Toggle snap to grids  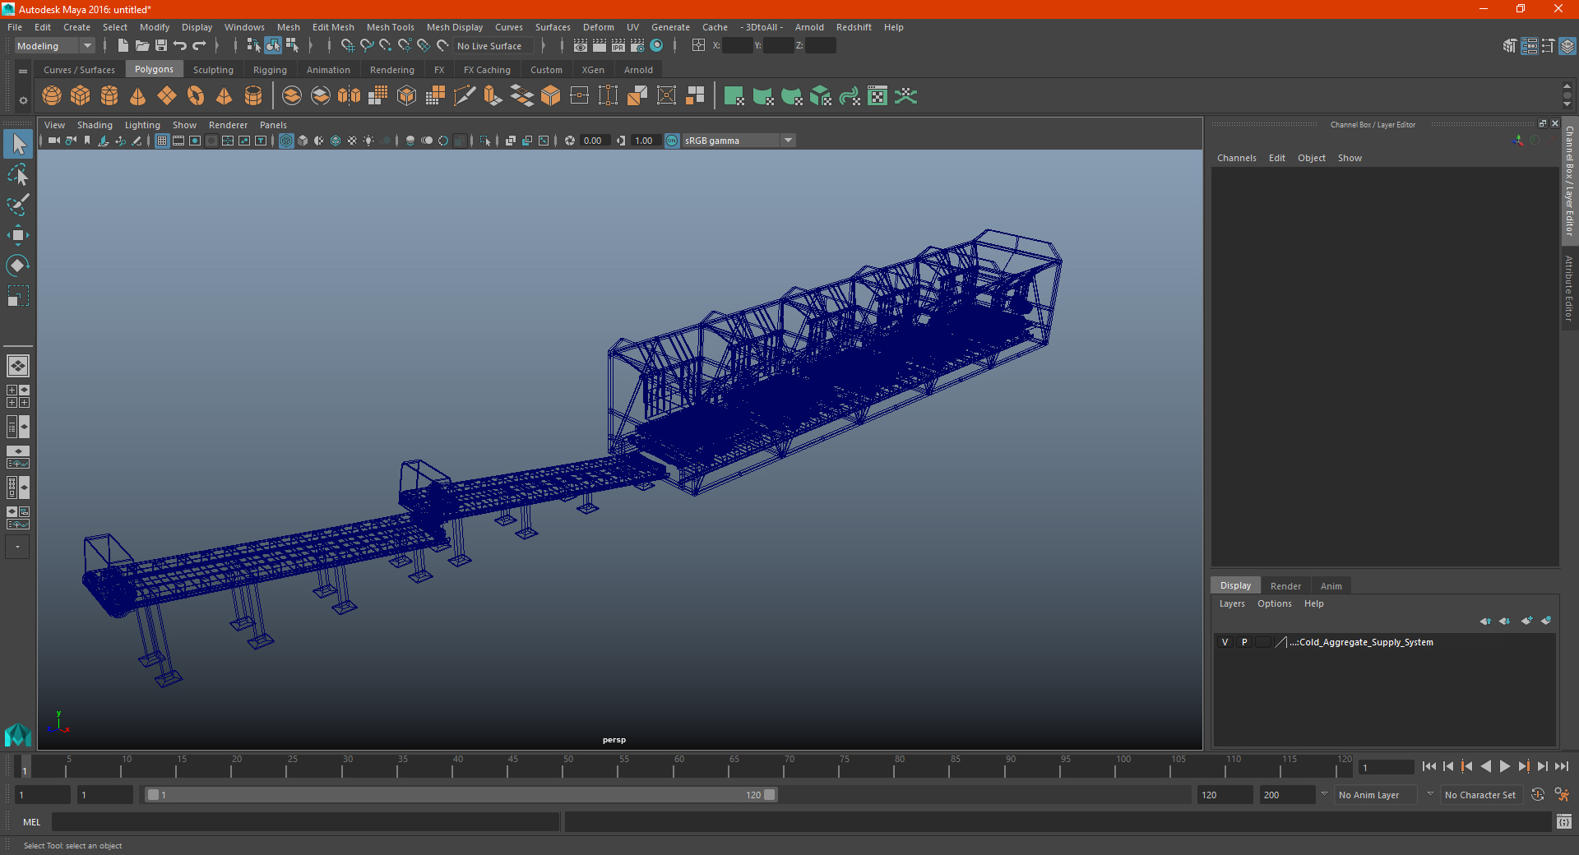[347, 46]
